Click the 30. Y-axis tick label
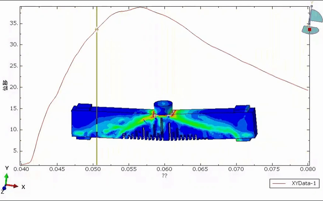This screenshot has height=201, width=323. (x=14, y=45)
